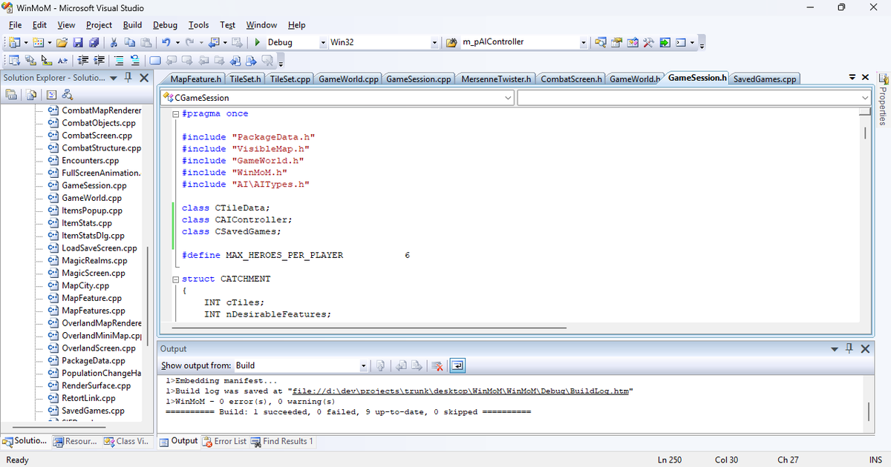The height and width of the screenshot is (467, 891).
Task: Open the active files list dropdown arrow
Action: pyautogui.click(x=852, y=77)
